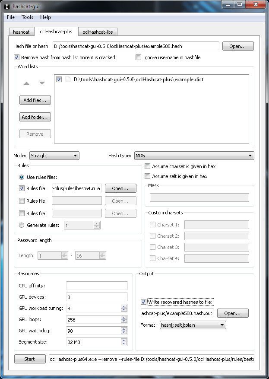Image resolution: width=269 pixels, height=379 pixels.
Task: Enable the second Rules file checkbox
Action: coord(22,201)
